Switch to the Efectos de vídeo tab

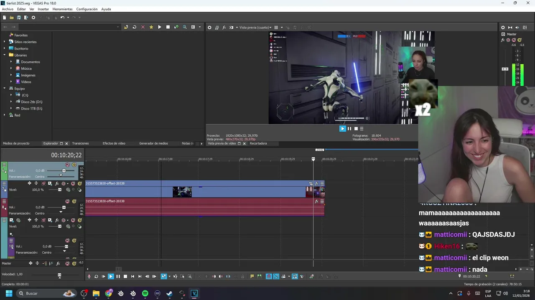coord(114,143)
